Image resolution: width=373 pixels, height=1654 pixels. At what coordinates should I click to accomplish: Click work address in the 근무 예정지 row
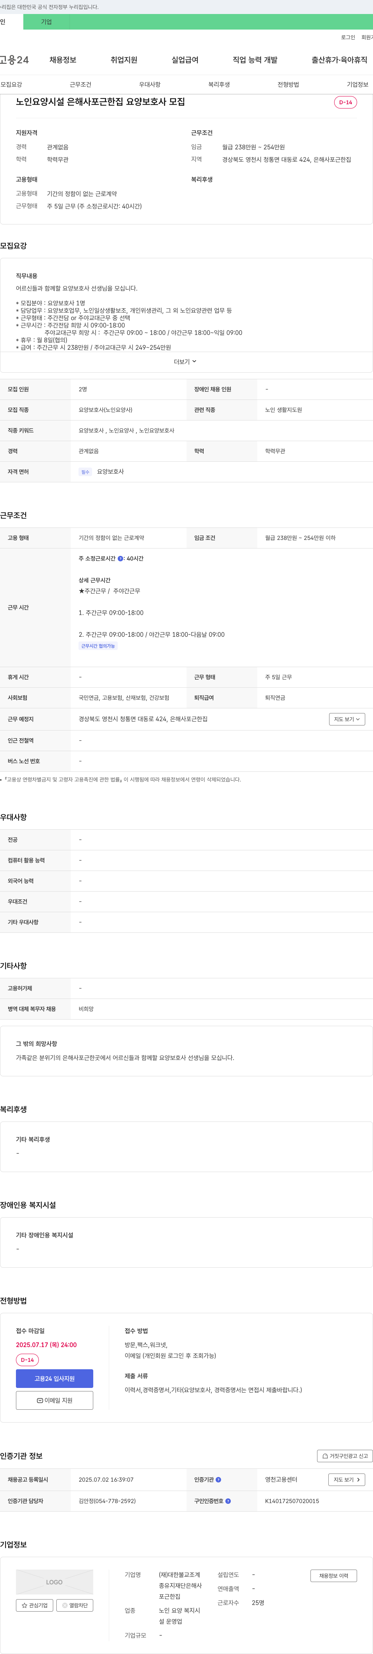(x=143, y=719)
